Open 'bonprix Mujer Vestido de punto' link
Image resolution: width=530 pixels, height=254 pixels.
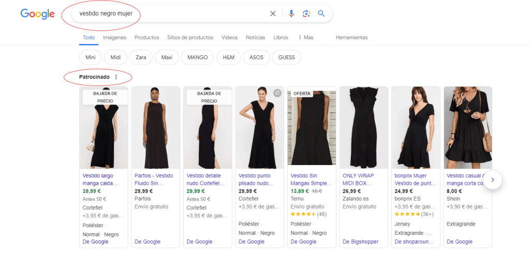[416, 180]
